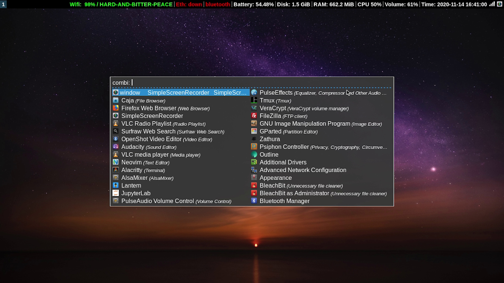The width and height of the screenshot is (504, 283).
Task: Open Firefox Web Browser entry
Action: pos(181,108)
